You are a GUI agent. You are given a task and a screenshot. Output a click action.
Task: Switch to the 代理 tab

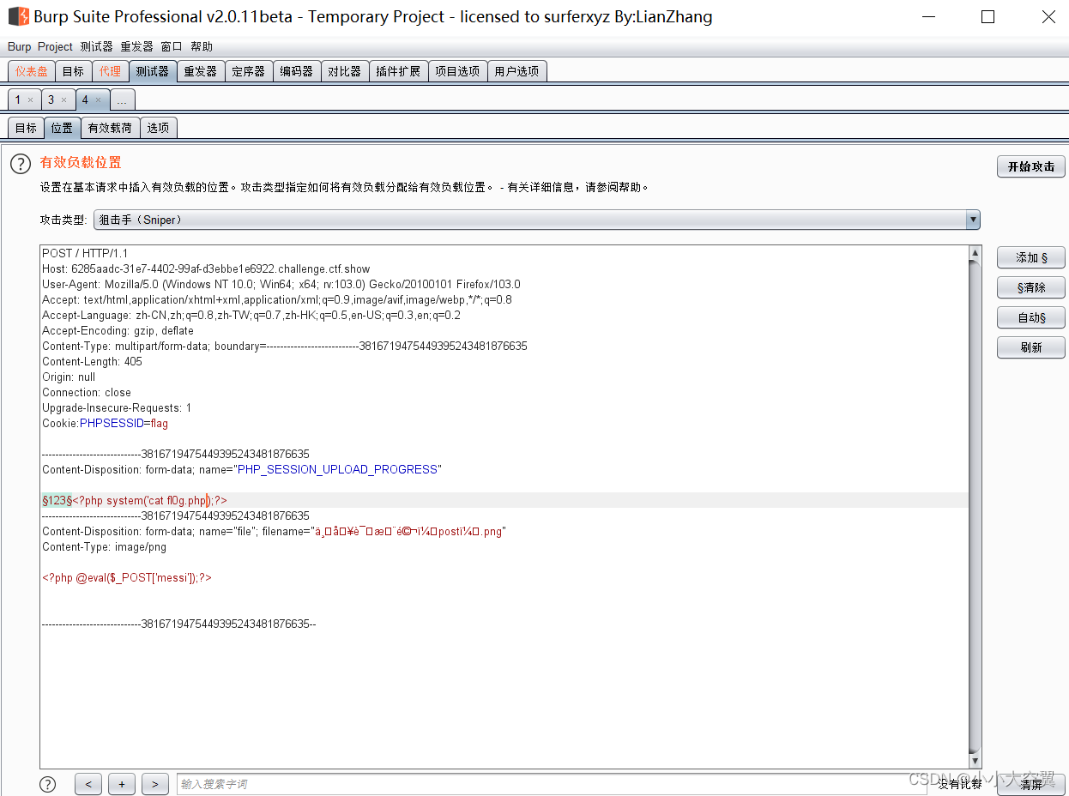point(110,71)
